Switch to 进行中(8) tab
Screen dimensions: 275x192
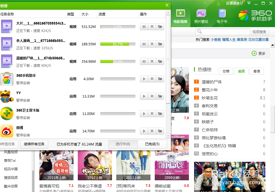[123, 144]
